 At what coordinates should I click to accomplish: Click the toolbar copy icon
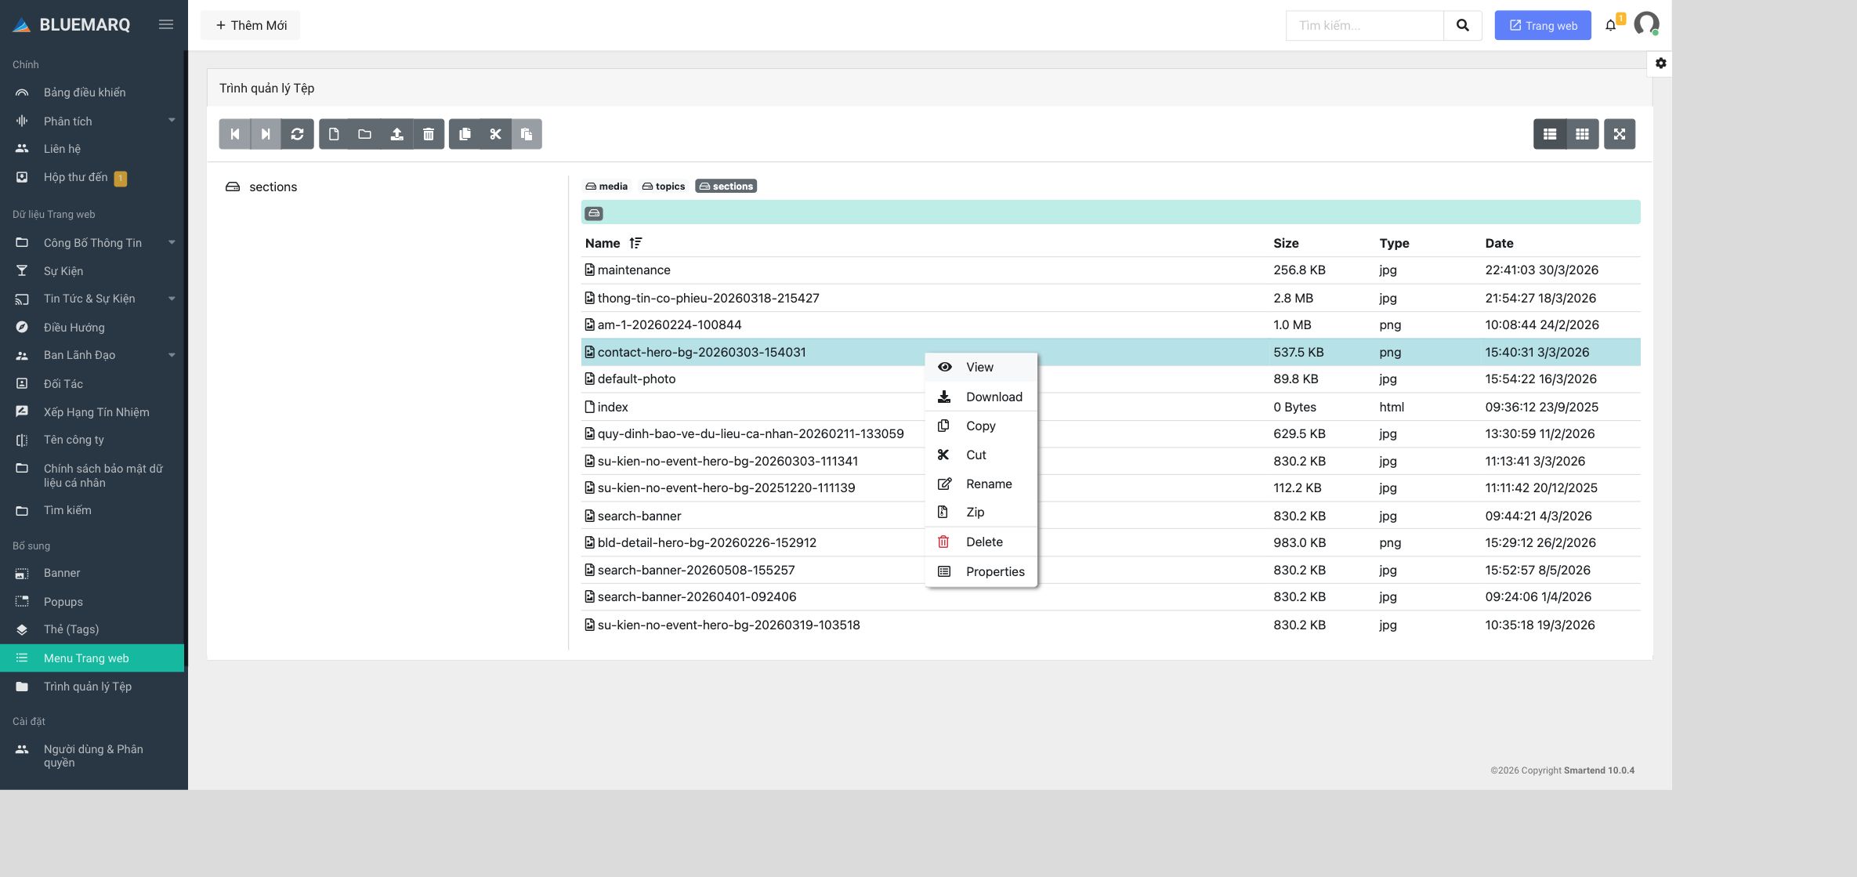[465, 134]
